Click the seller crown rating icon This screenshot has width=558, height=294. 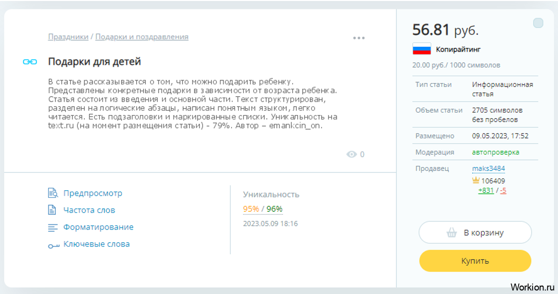point(475,180)
